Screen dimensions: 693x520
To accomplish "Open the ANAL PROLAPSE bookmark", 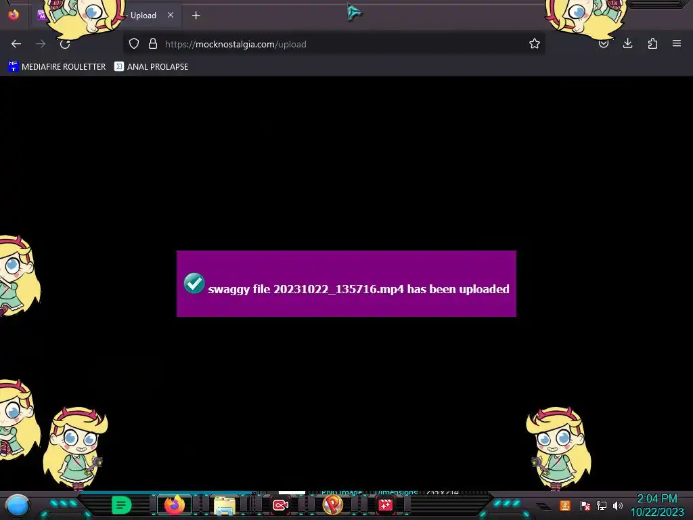I will 151,67.
